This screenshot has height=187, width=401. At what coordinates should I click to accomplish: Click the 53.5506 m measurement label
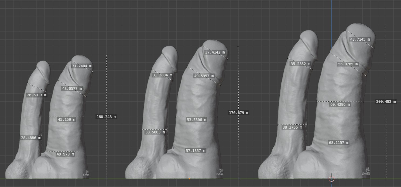(196, 120)
